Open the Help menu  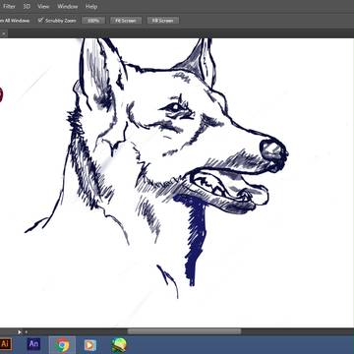91,6
